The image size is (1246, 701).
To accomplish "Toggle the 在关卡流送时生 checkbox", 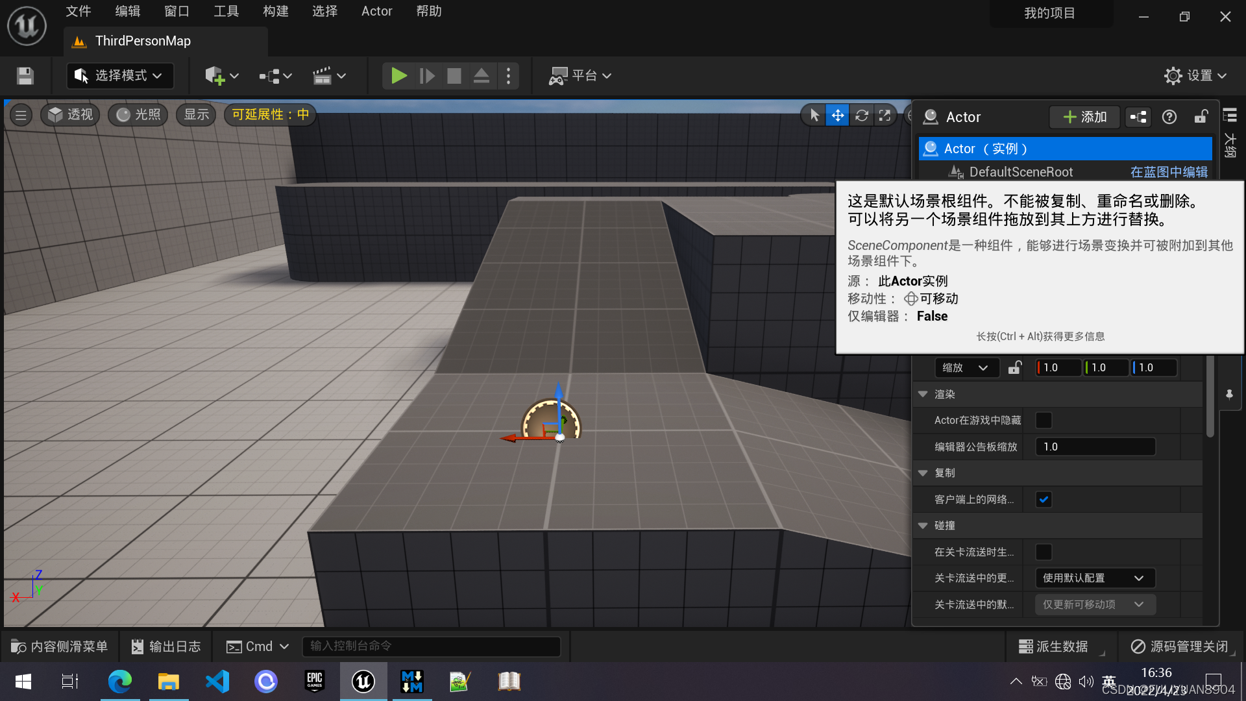I will (1044, 552).
